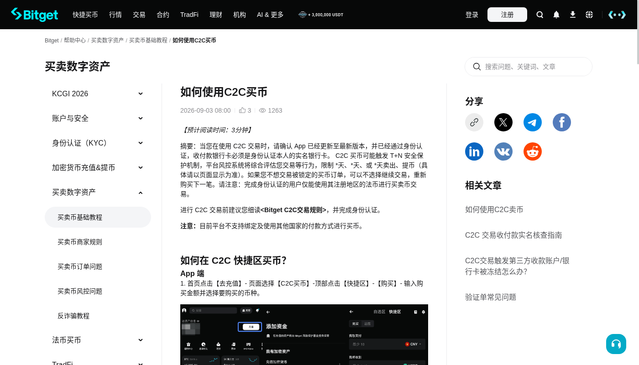This screenshot has width=639, height=365.
Task: Share article on LinkedIn
Action: click(474, 151)
